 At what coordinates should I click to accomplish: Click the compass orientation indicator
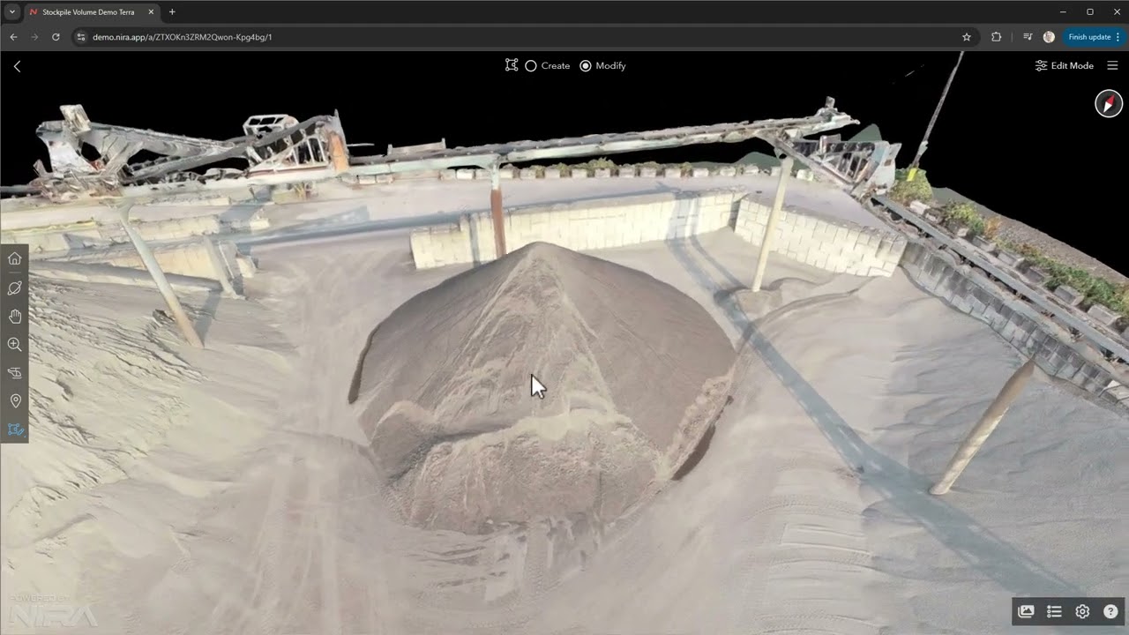coord(1109,103)
